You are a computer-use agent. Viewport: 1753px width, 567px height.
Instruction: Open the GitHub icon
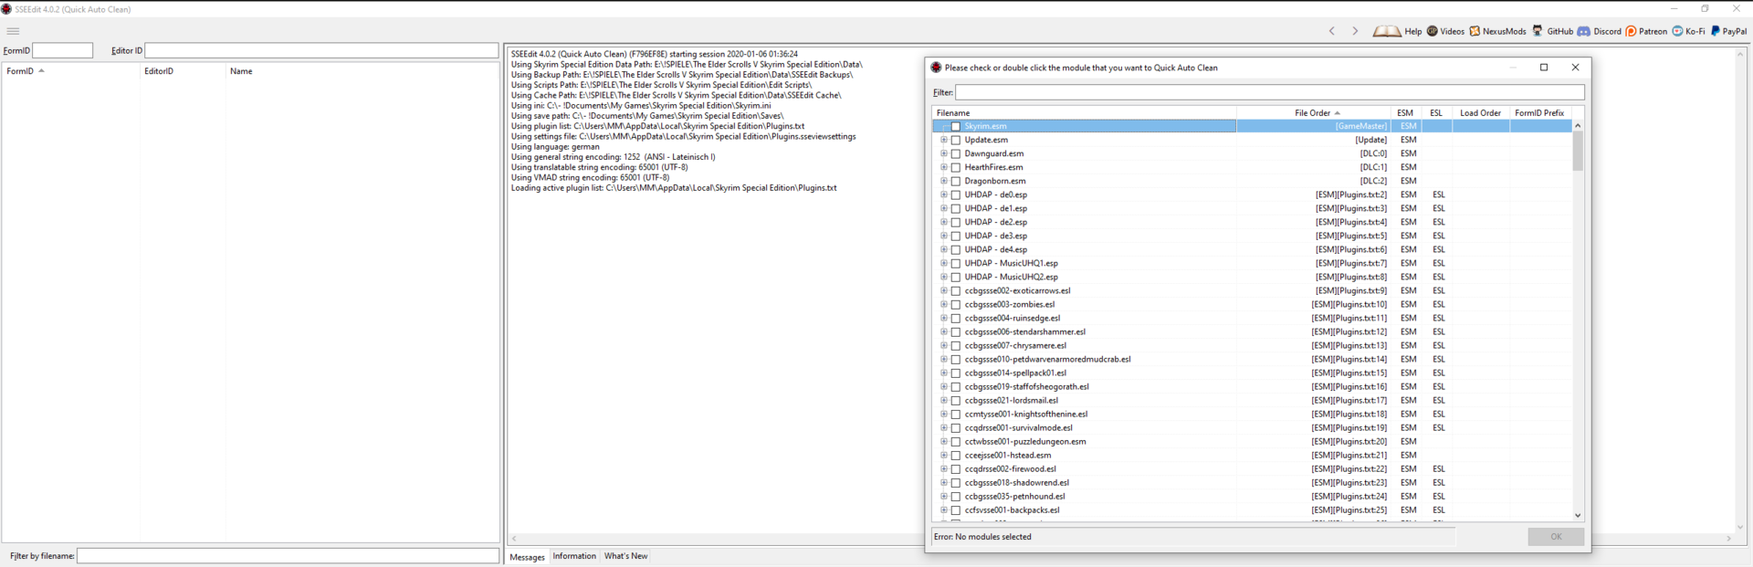click(x=1538, y=31)
